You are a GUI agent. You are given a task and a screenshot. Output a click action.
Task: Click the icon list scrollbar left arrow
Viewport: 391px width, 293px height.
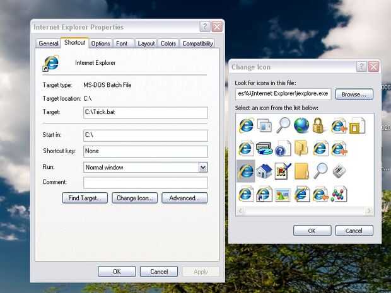240,210
